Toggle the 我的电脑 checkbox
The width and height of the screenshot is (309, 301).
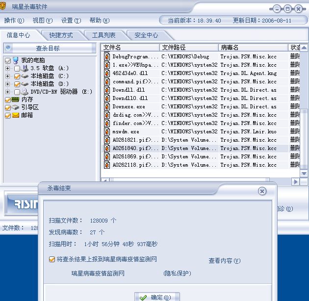point(8,60)
